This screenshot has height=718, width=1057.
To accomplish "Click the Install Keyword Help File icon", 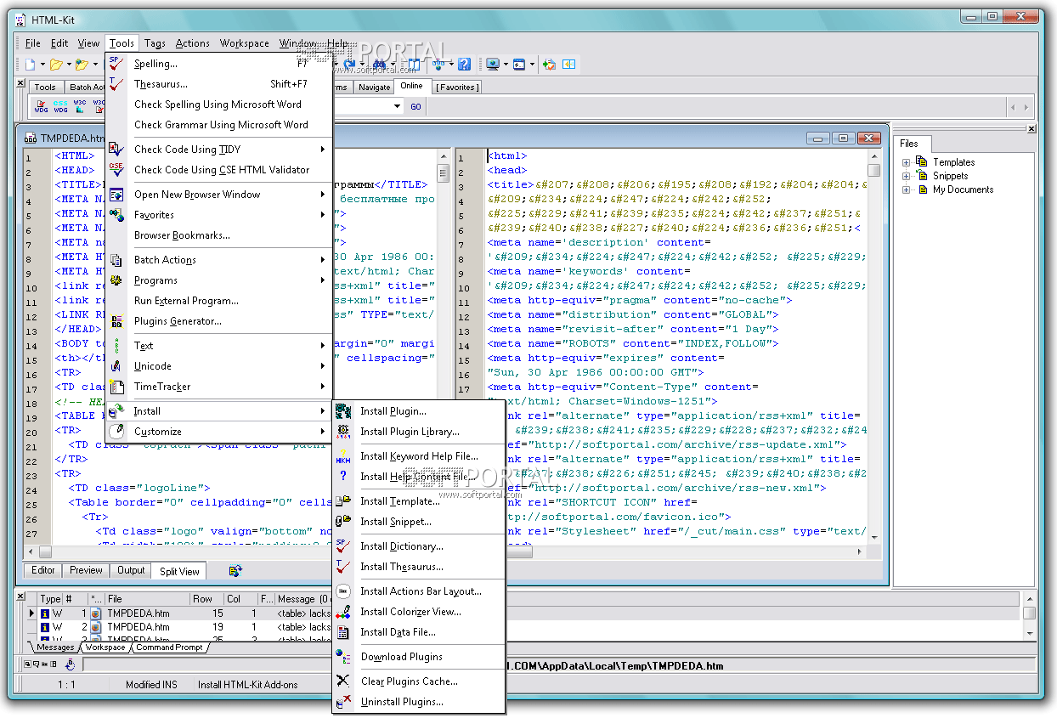I will (x=343, y=456).
